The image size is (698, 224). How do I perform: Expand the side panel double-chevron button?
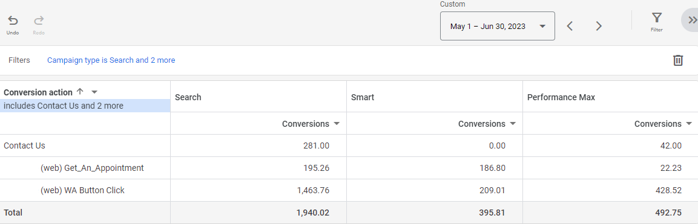point(691,21)
